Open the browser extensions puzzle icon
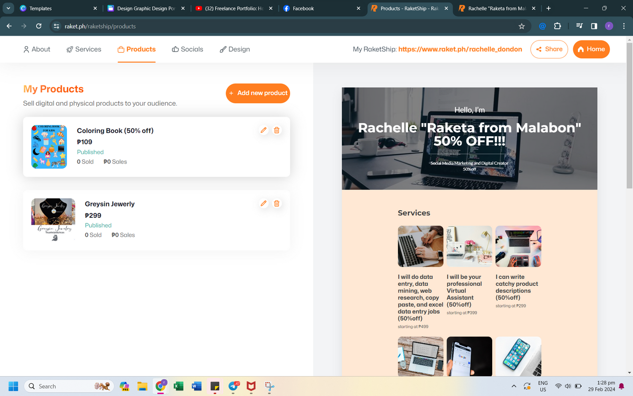This screenshot has width=633, height=396. [558, 26]
